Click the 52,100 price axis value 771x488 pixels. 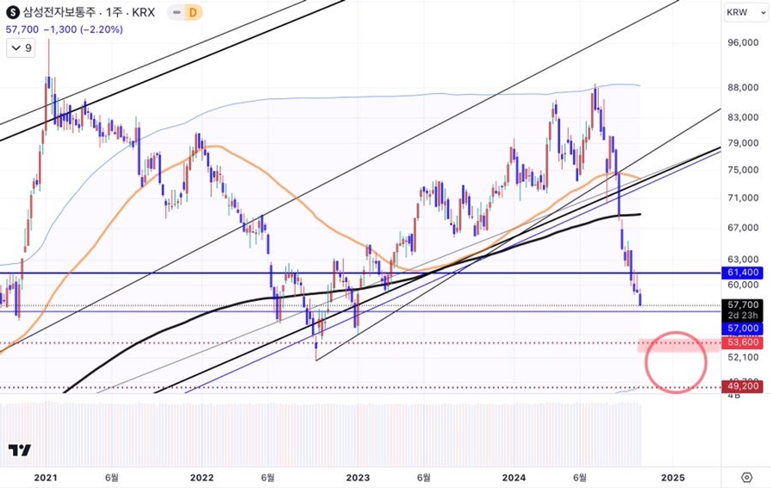[742, 357]
